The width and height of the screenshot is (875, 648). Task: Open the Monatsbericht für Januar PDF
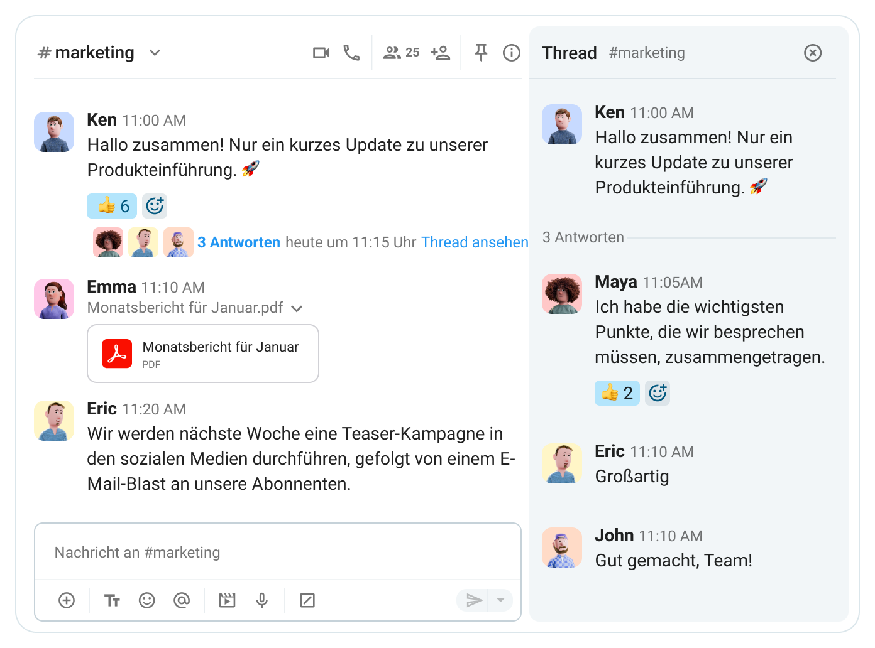pyautogui.click(x=203, y=354)
